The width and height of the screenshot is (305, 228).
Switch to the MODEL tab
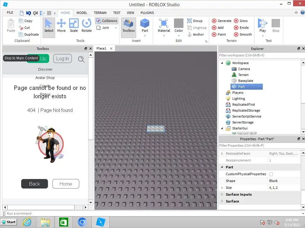[x=82, y=13]
